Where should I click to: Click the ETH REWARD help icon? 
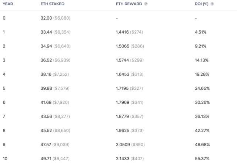pos(146,4)
